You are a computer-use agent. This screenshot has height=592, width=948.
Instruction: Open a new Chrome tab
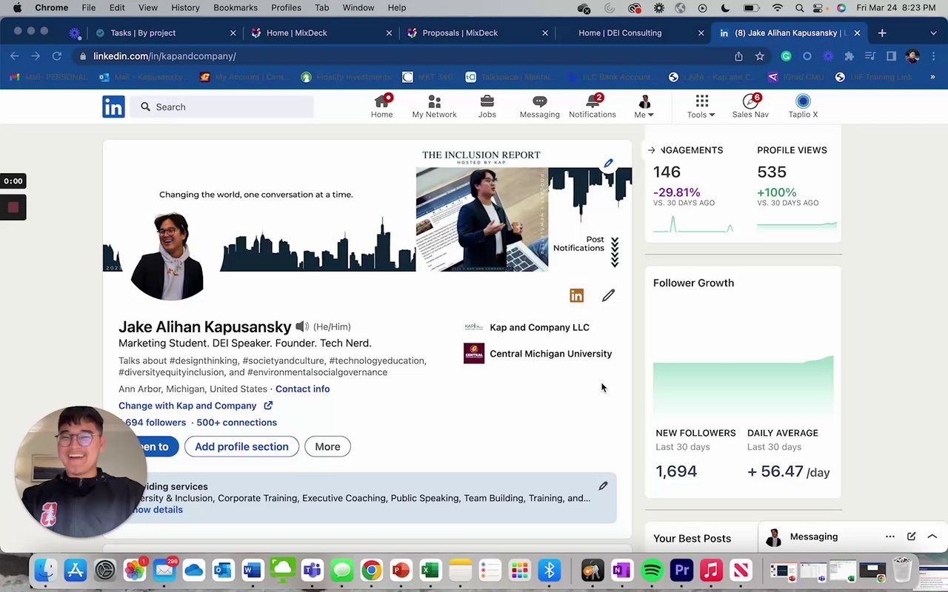click(882, 33)
